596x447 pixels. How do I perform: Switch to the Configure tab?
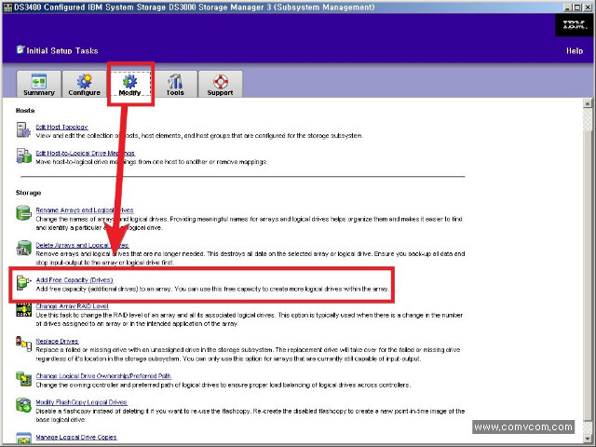click(x=84, y=84)
